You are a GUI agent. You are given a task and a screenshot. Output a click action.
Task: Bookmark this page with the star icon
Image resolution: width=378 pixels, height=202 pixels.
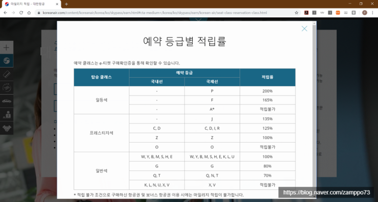(x=297, y=13)
